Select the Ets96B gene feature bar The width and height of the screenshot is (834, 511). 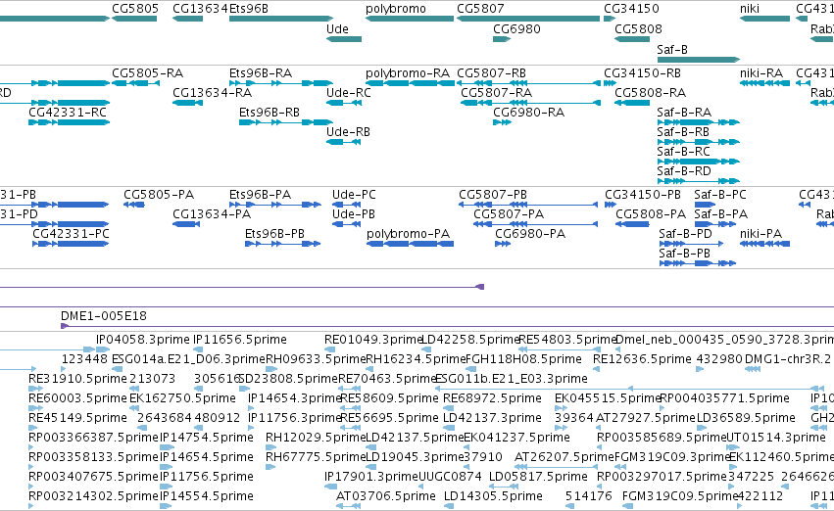tap(281, 20)
